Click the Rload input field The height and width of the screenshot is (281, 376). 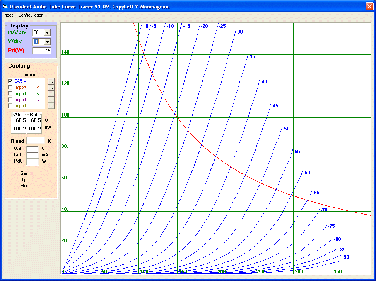click(x=36, y=140)
